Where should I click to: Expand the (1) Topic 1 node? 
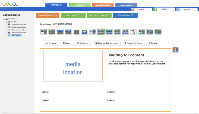tap(7, 22)
